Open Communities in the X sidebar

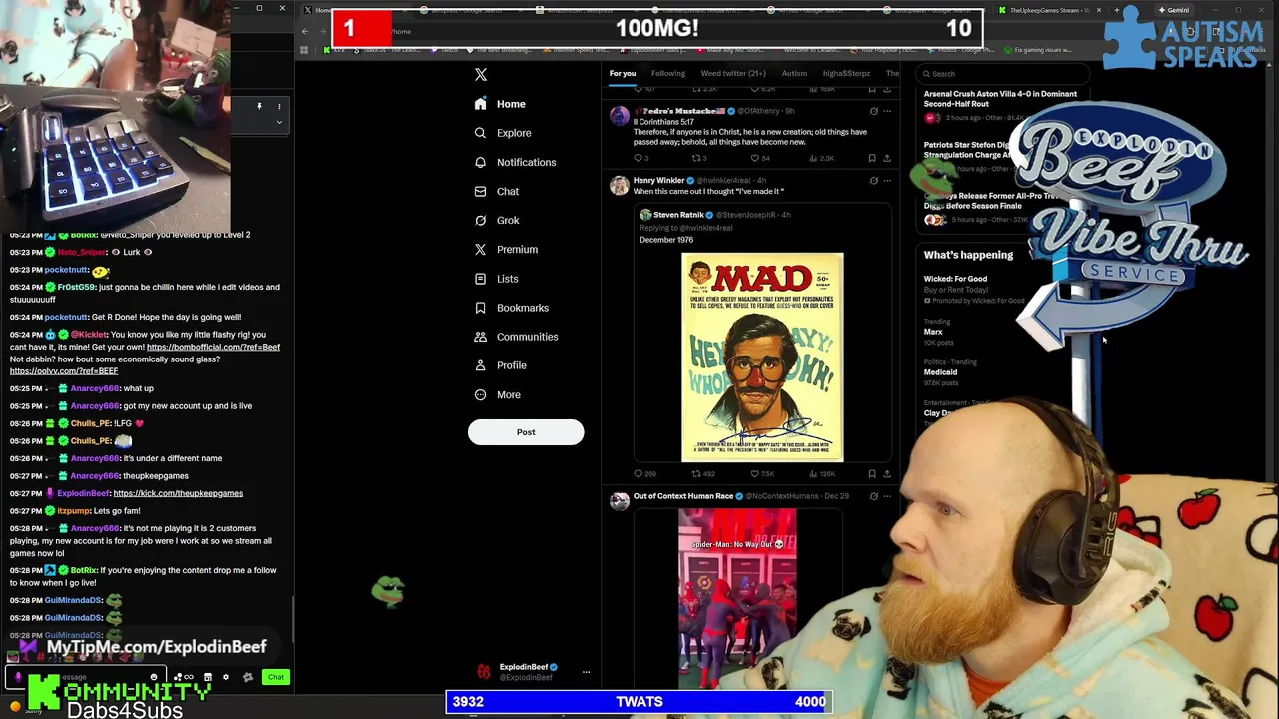click(x=516, y=337)
